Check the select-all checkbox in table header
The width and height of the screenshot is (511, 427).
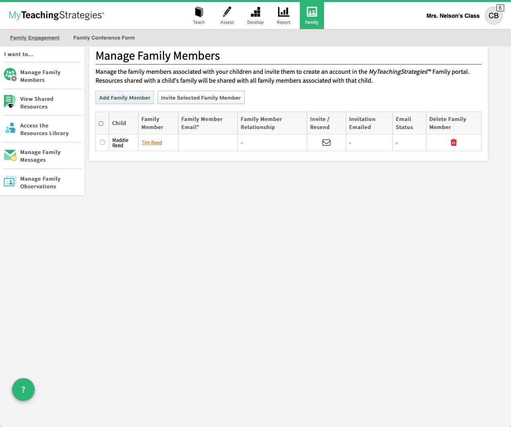click(x=101, y=123)
